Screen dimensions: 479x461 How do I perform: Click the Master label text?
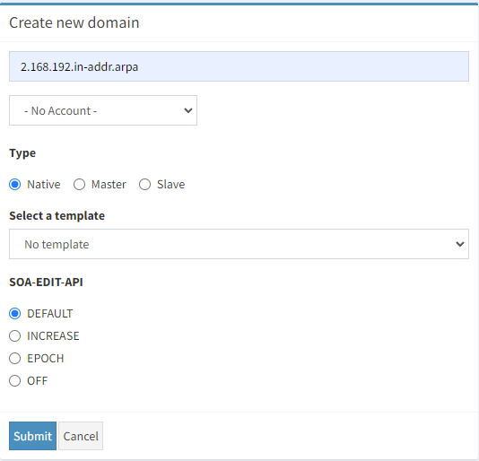point(109,185)
